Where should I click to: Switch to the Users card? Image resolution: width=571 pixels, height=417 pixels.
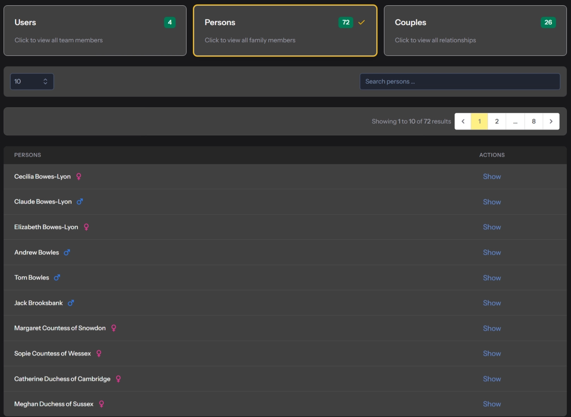(x=95, y=30)
